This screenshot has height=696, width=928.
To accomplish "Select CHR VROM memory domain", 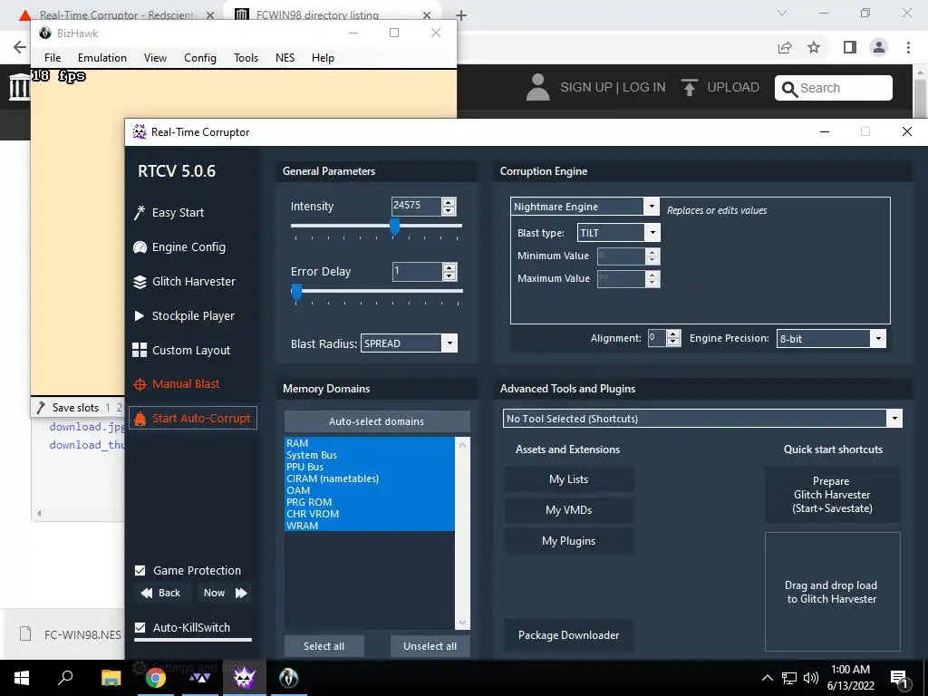I will (x=370, y=514).
